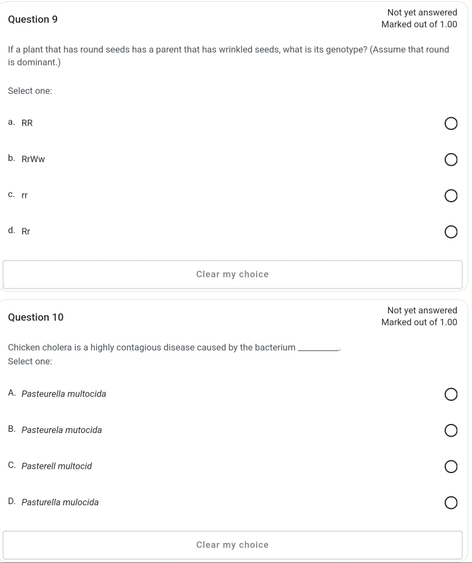Click the Select one prompt under Question 10
472x563 pixels.
coord(28,361)
